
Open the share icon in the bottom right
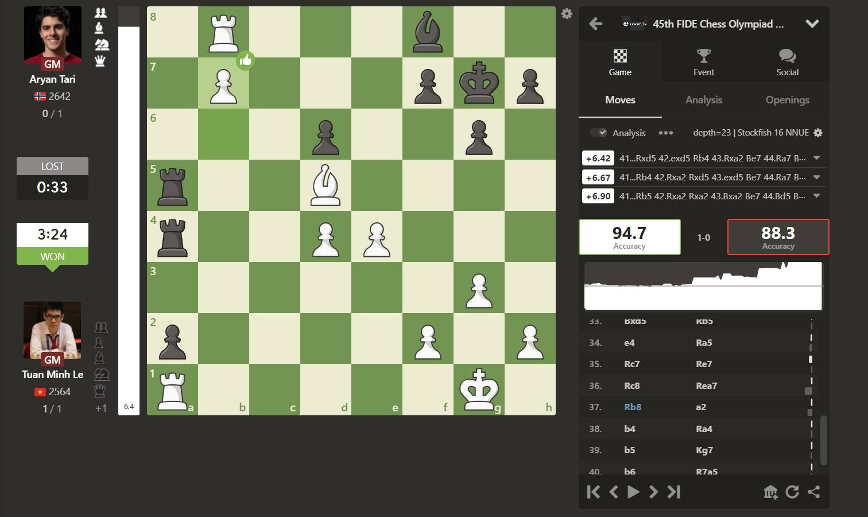tap(814, 492)
